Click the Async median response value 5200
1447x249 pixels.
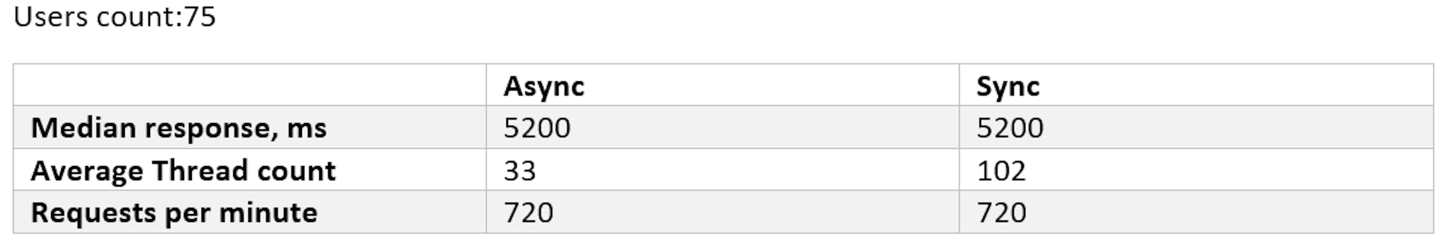pos(537,128)
